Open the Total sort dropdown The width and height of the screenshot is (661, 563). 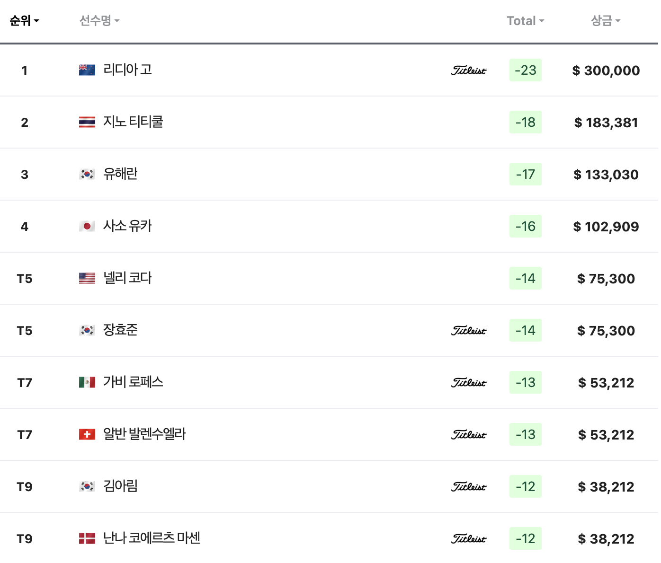coord(526,21)
